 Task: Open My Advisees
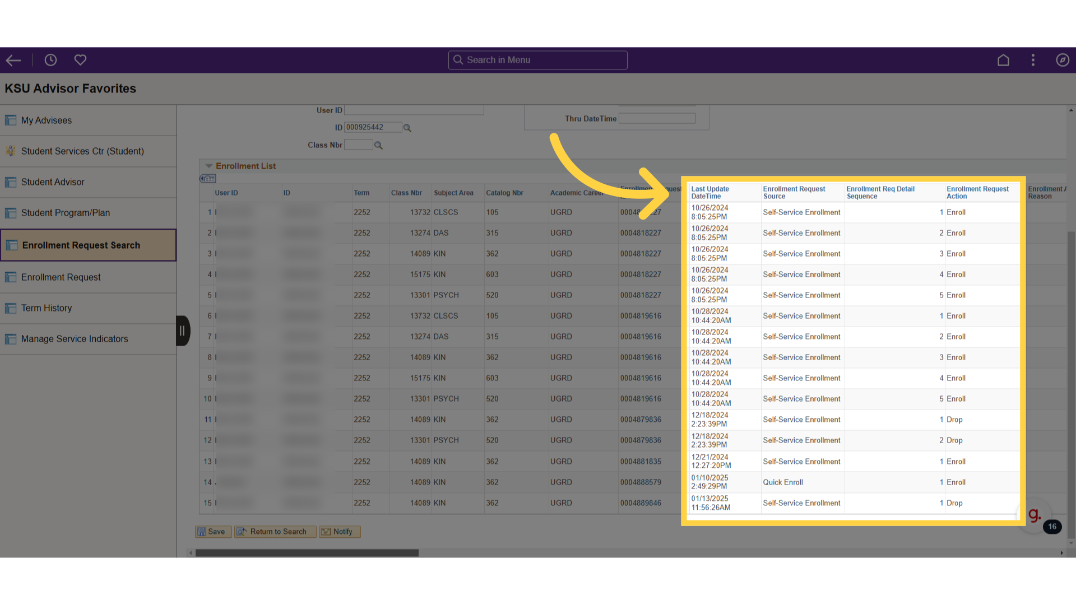pos(89,120)
